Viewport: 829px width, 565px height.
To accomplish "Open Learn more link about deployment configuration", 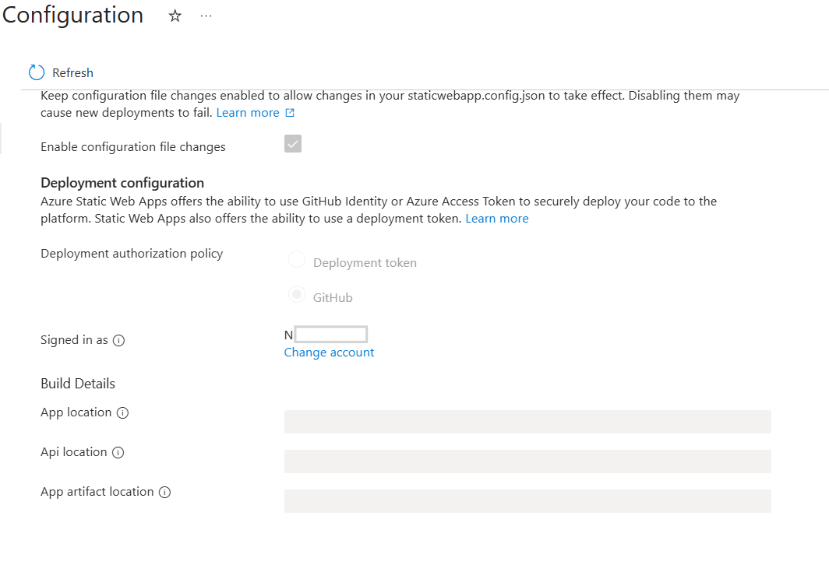I will 497,219.
